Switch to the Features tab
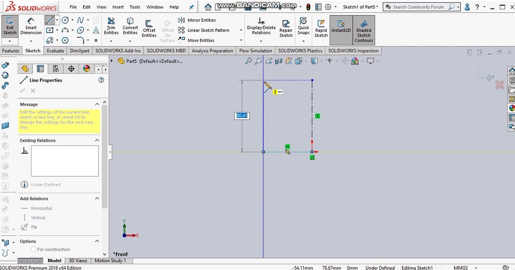Viewport: 515px width, 270px height. click(x=11, y=51)
